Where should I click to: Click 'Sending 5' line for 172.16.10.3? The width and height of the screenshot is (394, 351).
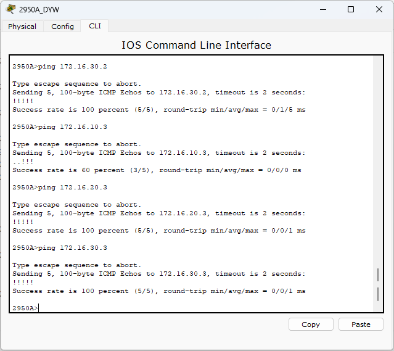coord(159,153)
